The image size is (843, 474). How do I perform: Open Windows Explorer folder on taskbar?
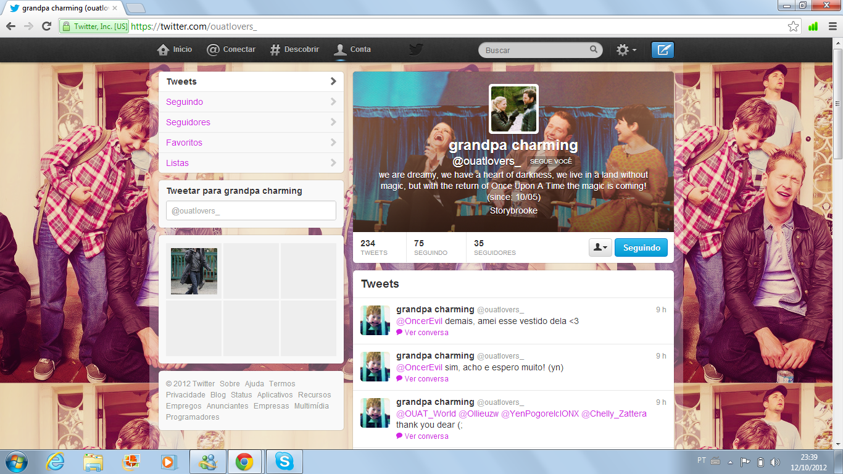(93, 462)
